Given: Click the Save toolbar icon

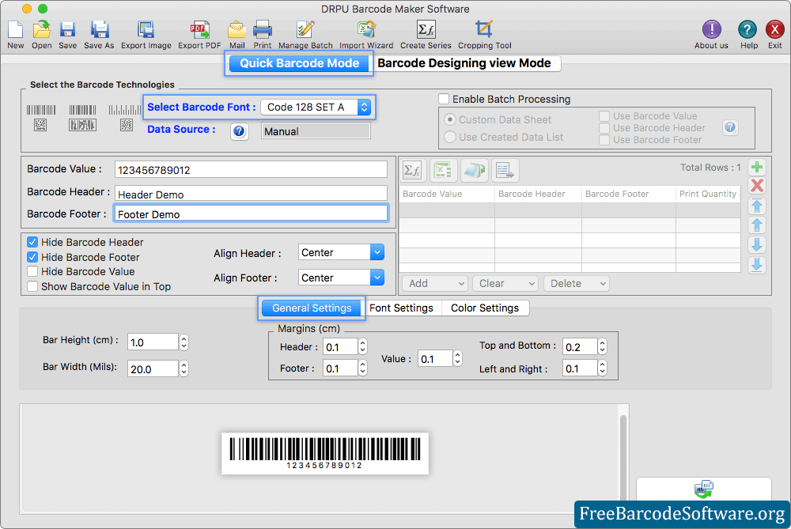Looking at the screenshot, I should pyautogui.click(x=67, y=30).
